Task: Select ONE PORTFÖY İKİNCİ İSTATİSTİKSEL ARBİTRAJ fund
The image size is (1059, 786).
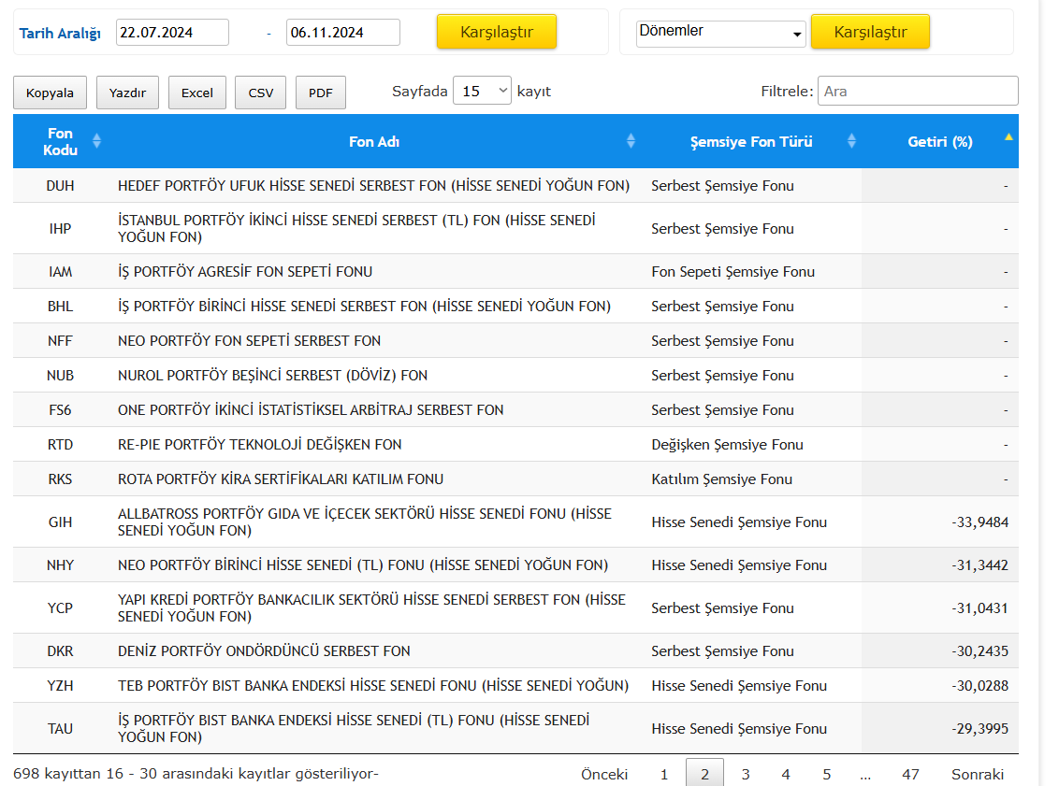Action: 311,410
